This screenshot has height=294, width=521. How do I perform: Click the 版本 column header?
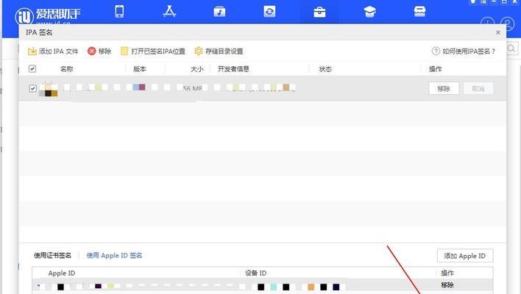(140, 68)
